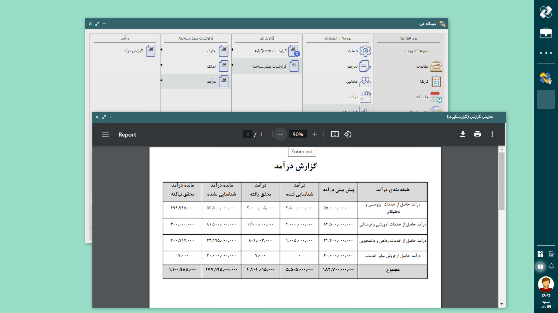The width and height of the screenshot is (558, 313).
Task: Zoom in on the report
Action: tap(315, 134)
